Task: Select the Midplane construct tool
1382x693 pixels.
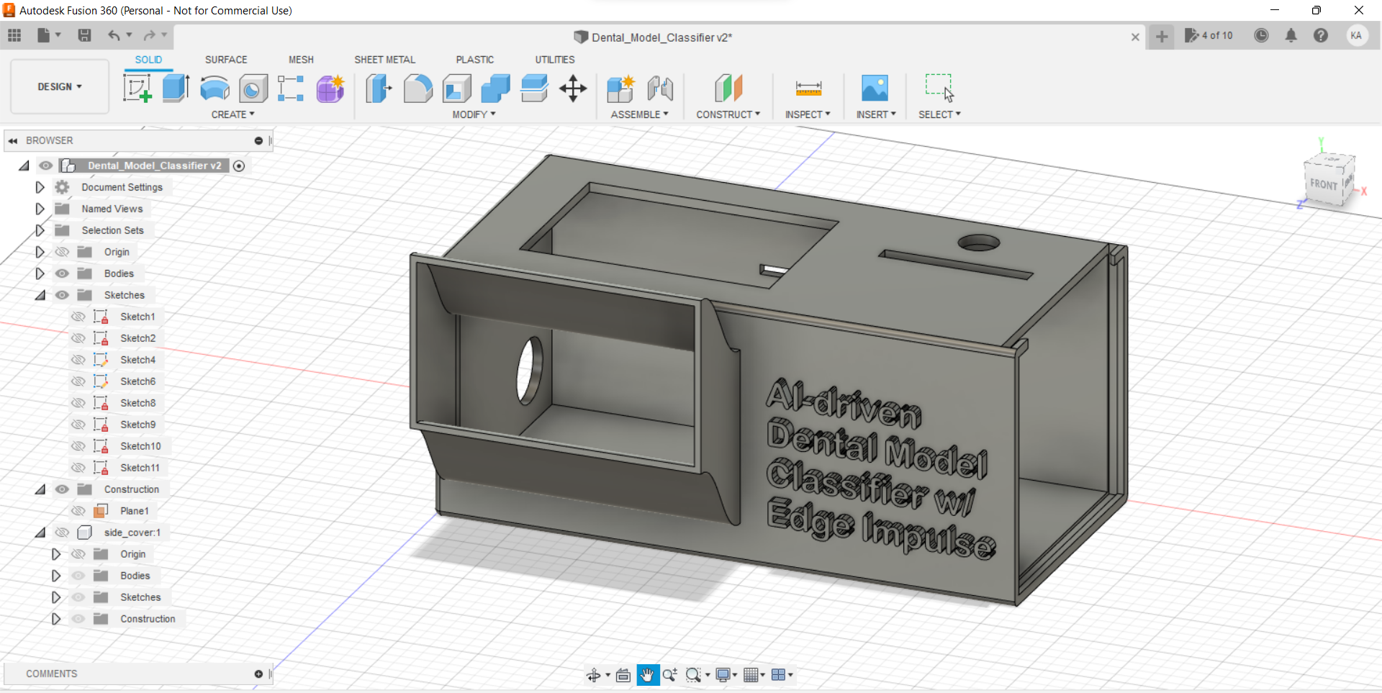Action: point(728,89)
